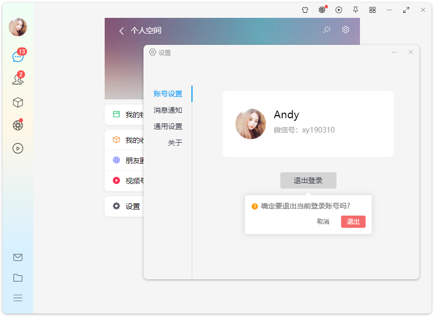
Task: Switch to 消息通知 settings tab
Action: 168,110
